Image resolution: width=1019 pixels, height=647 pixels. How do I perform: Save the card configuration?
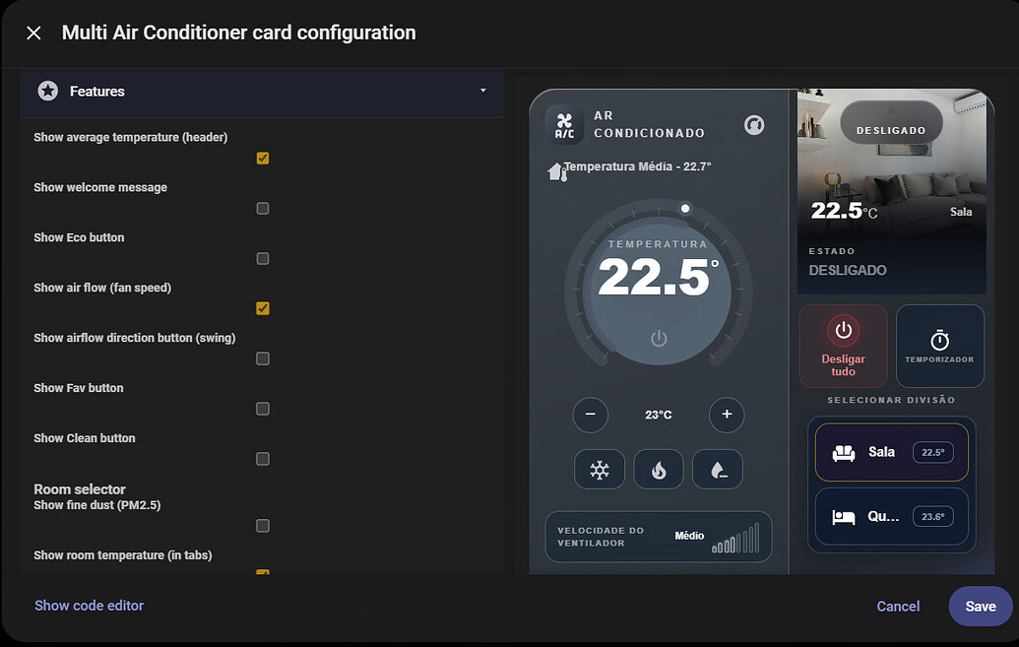click(x=980, y=606)
